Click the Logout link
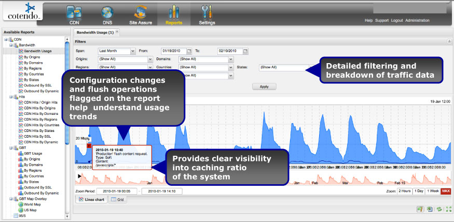 click(x=397, y=21)
